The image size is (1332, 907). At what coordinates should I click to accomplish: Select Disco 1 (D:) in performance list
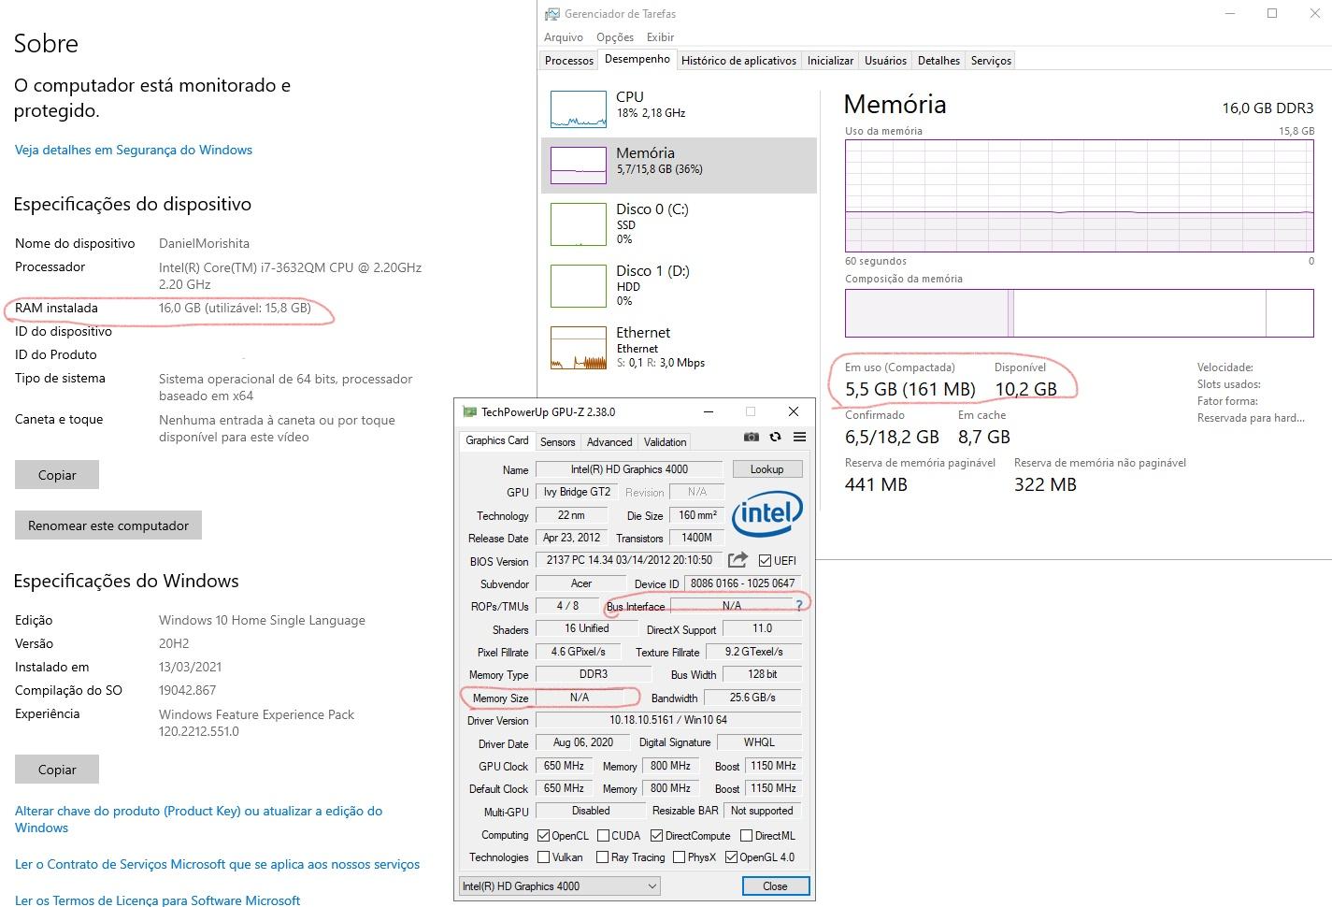pos(679,285)
